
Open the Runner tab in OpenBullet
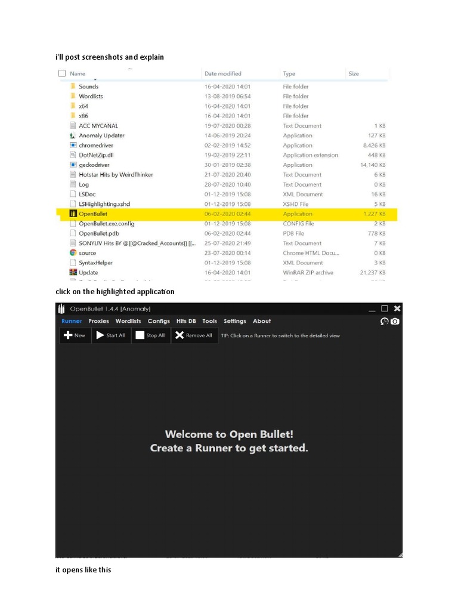pos(72,321)
